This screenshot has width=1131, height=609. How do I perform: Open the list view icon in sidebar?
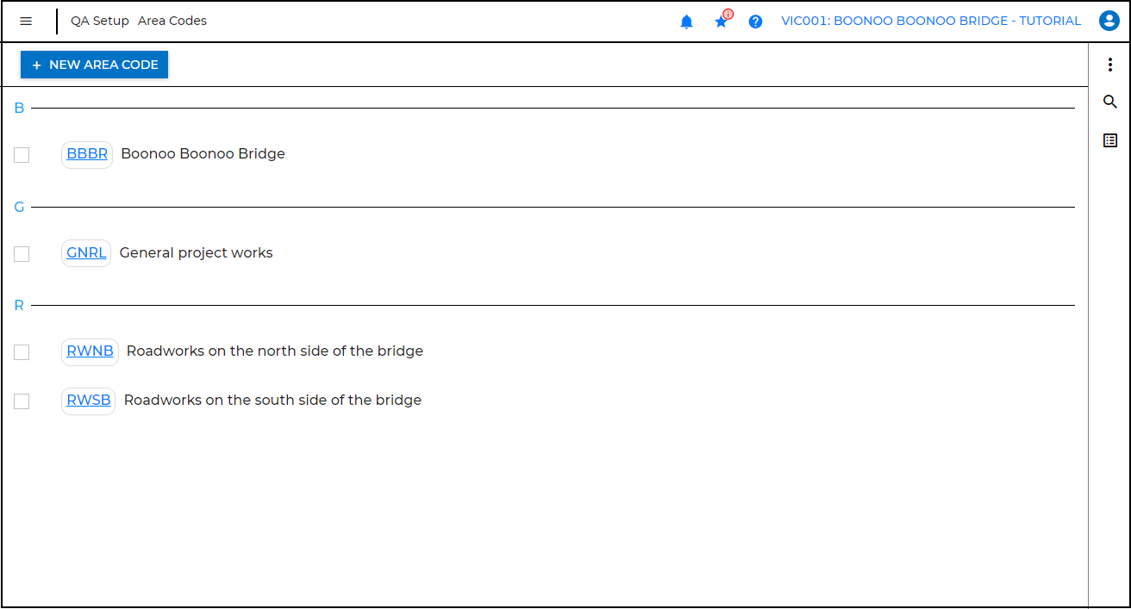pos(1109,140)
